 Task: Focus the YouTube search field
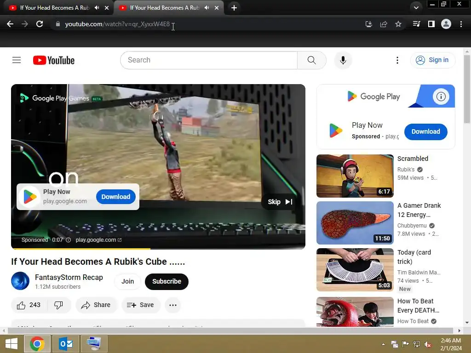coord(209,60)
